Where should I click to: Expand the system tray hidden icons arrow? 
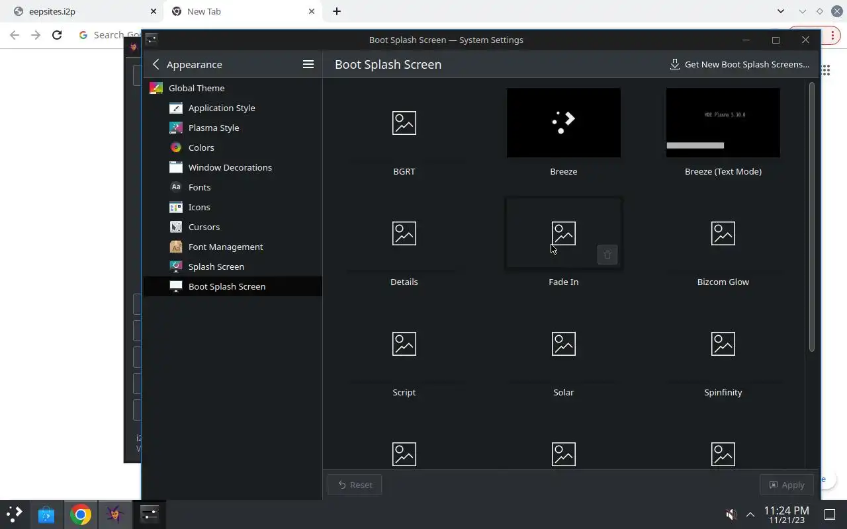point(750,514)
